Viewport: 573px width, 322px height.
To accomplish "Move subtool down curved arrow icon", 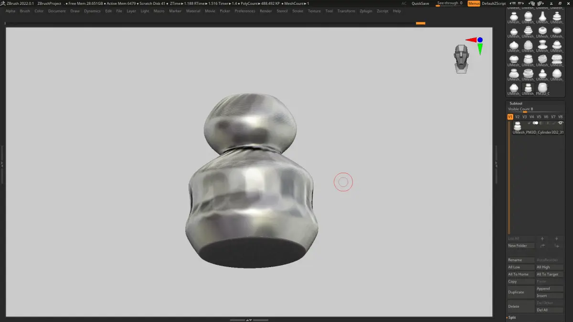I will click(556, 246).
